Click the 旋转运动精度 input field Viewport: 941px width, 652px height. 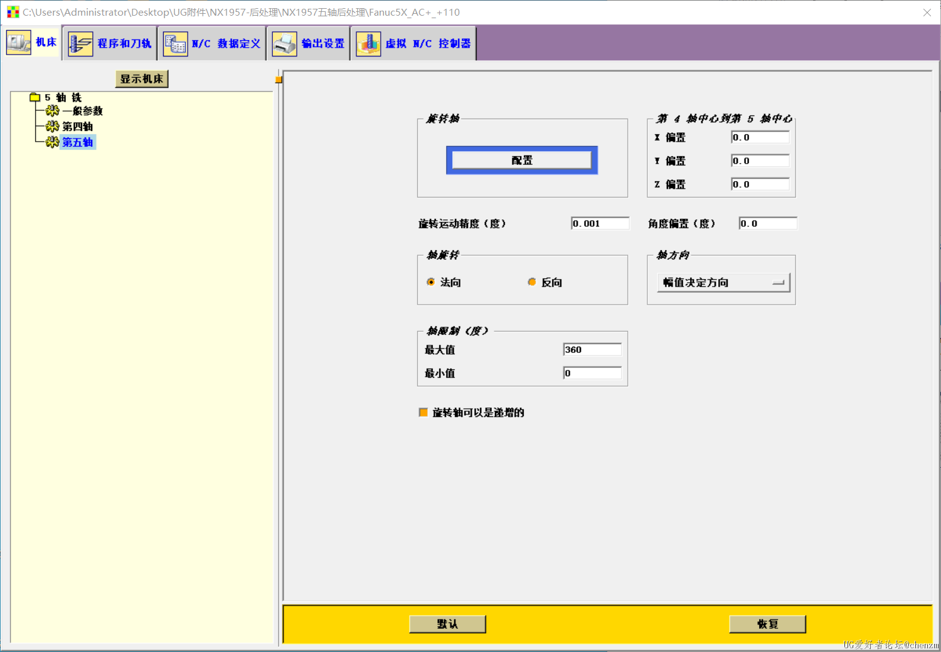tap(600, 223)
